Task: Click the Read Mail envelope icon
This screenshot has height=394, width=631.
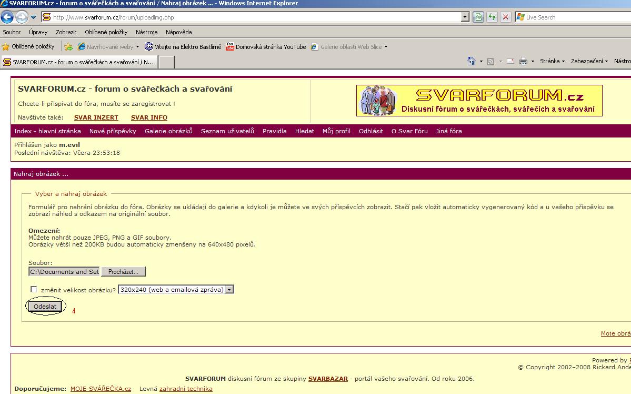Action: click(510, 61)
